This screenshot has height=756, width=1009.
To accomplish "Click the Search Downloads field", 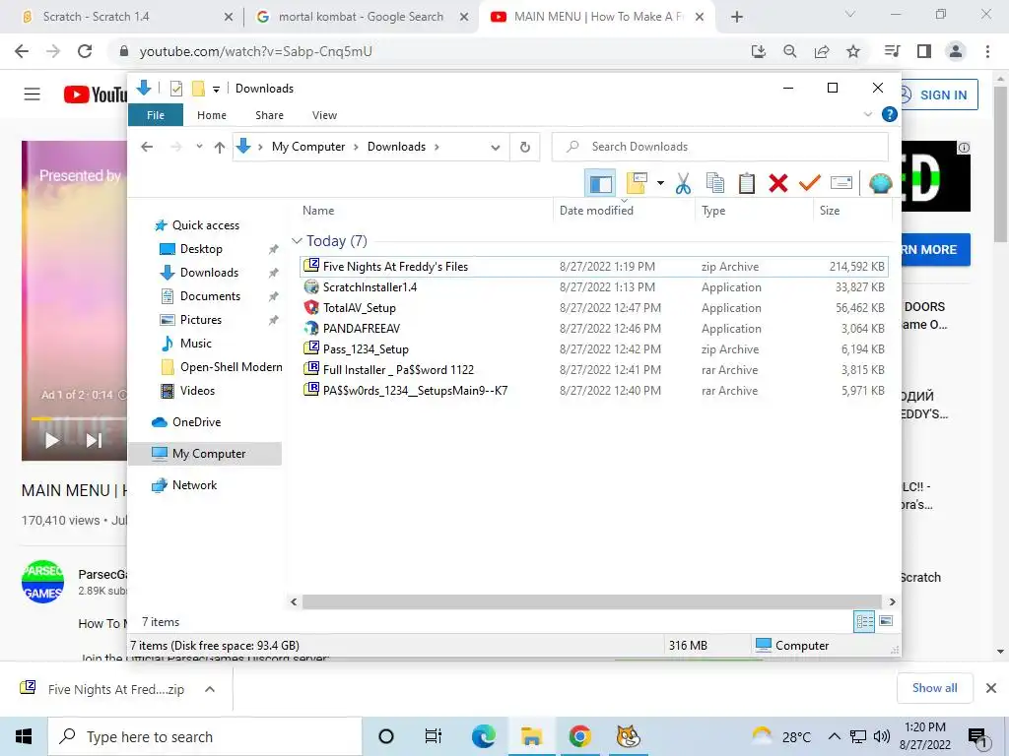I will pyautogui.click(x=720, y=147).
